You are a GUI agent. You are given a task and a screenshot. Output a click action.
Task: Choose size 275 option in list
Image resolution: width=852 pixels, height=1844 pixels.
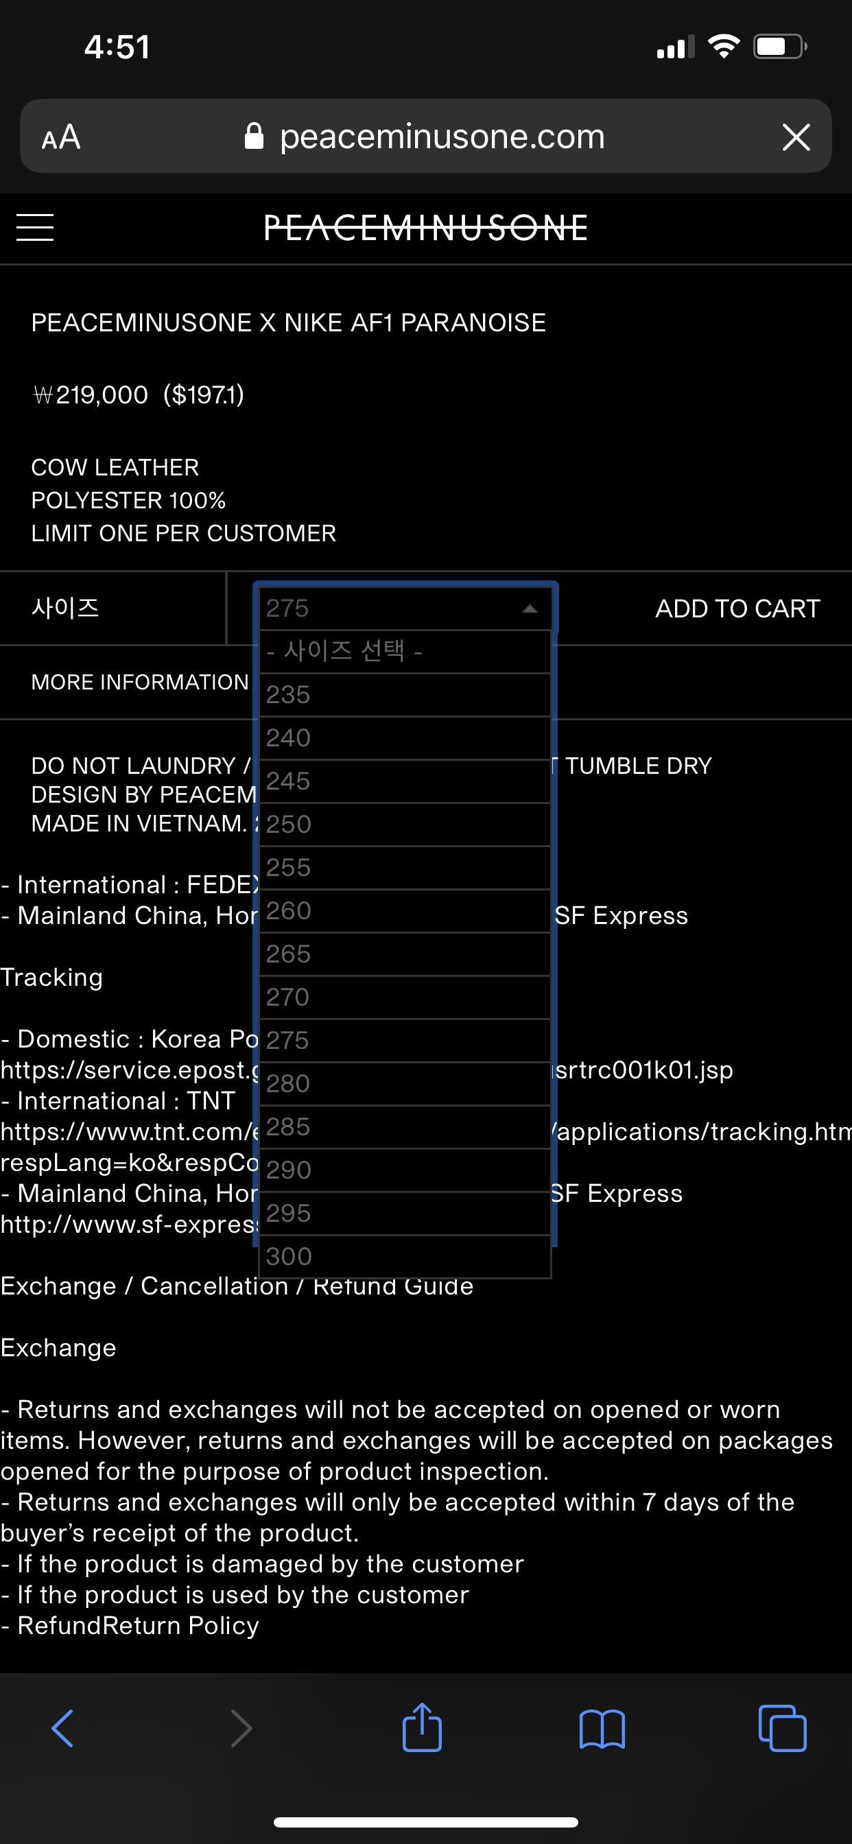(x=405, y=1040)
